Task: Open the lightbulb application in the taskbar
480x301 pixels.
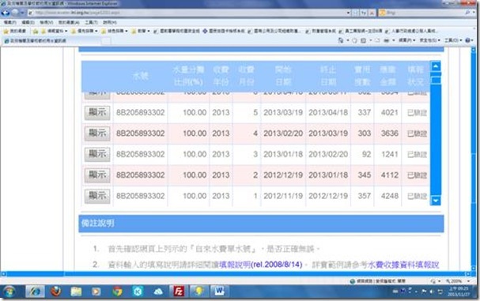Action: point(198,292)
